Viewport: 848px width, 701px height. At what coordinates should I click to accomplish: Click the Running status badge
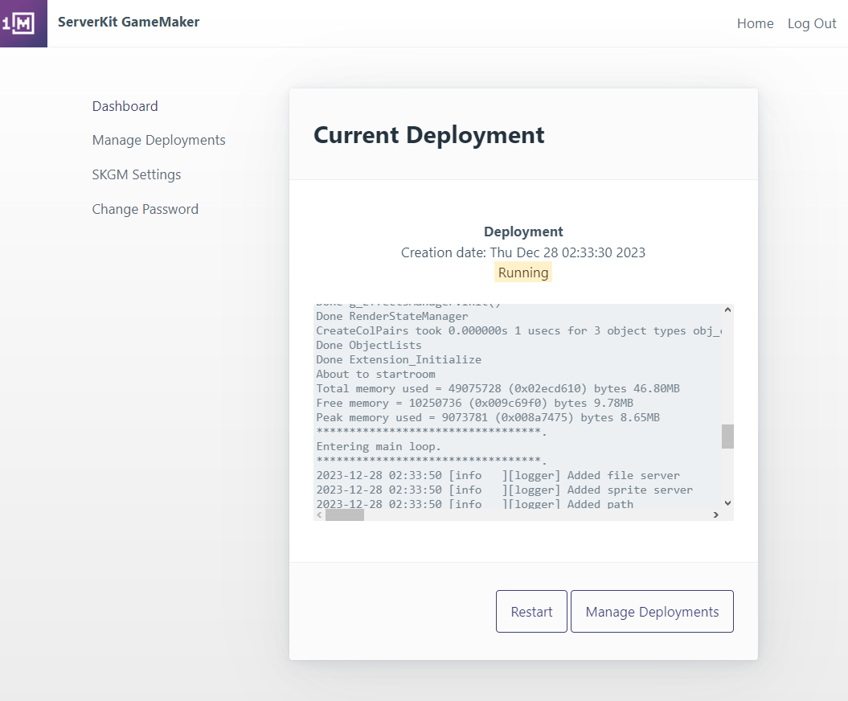click(x=523, y=273)
